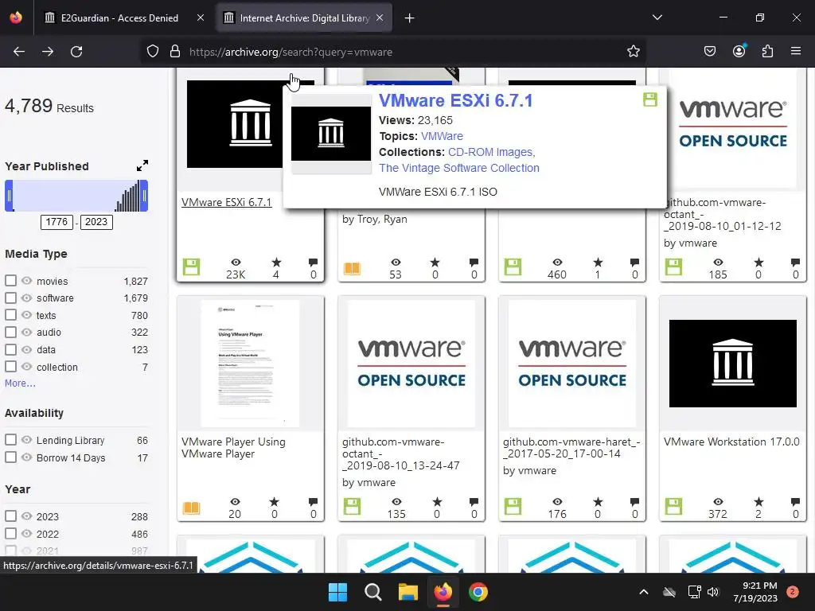Click the 2023 end year field
Screen dimensions: 815x611
pos(96,222)
